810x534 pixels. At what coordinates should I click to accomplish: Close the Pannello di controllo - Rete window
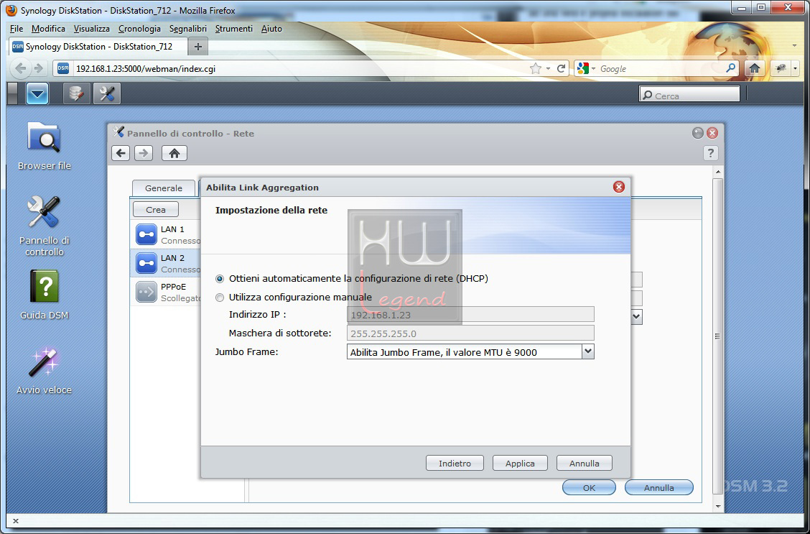pyautogui.click(x=712, y=134)
